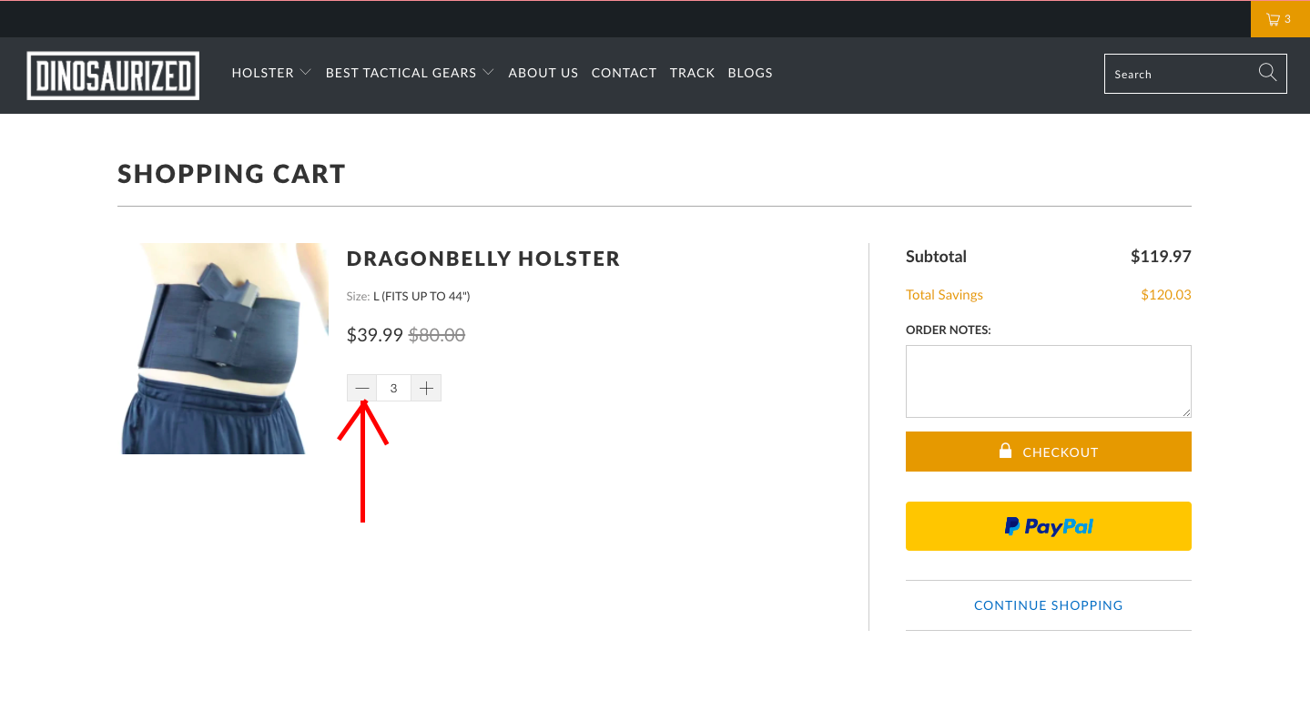
Task: Follow the Continue Shopping link
Action: pos(1048,605)
